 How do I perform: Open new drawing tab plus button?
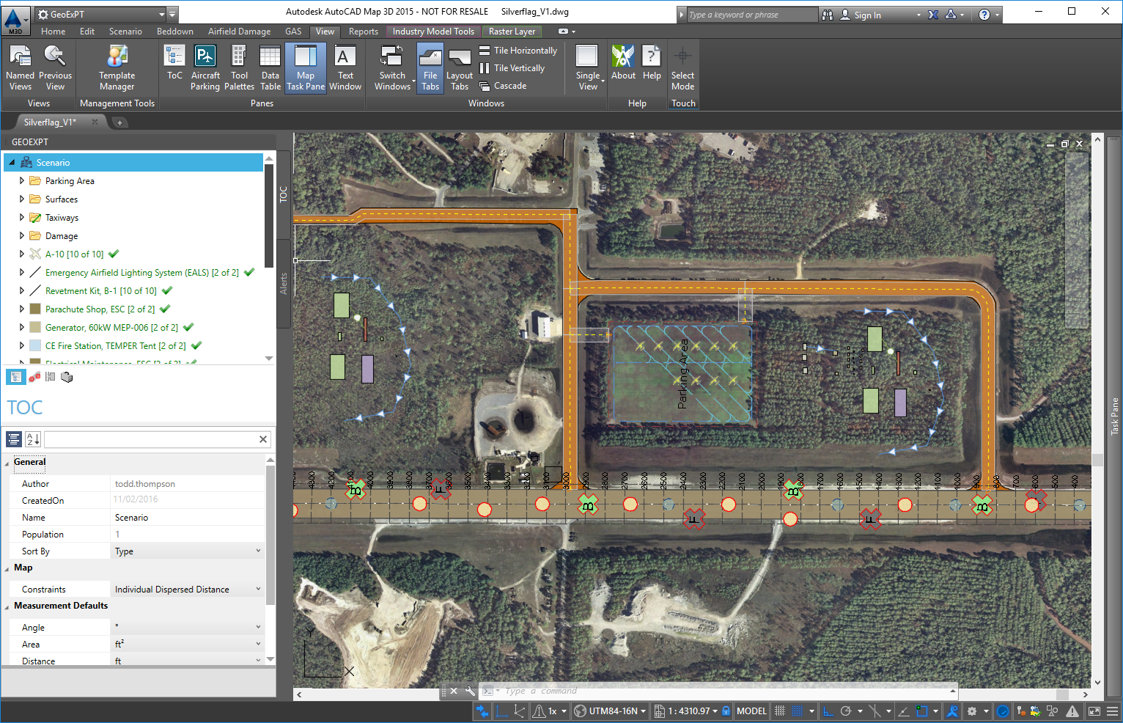coord(119,122)
